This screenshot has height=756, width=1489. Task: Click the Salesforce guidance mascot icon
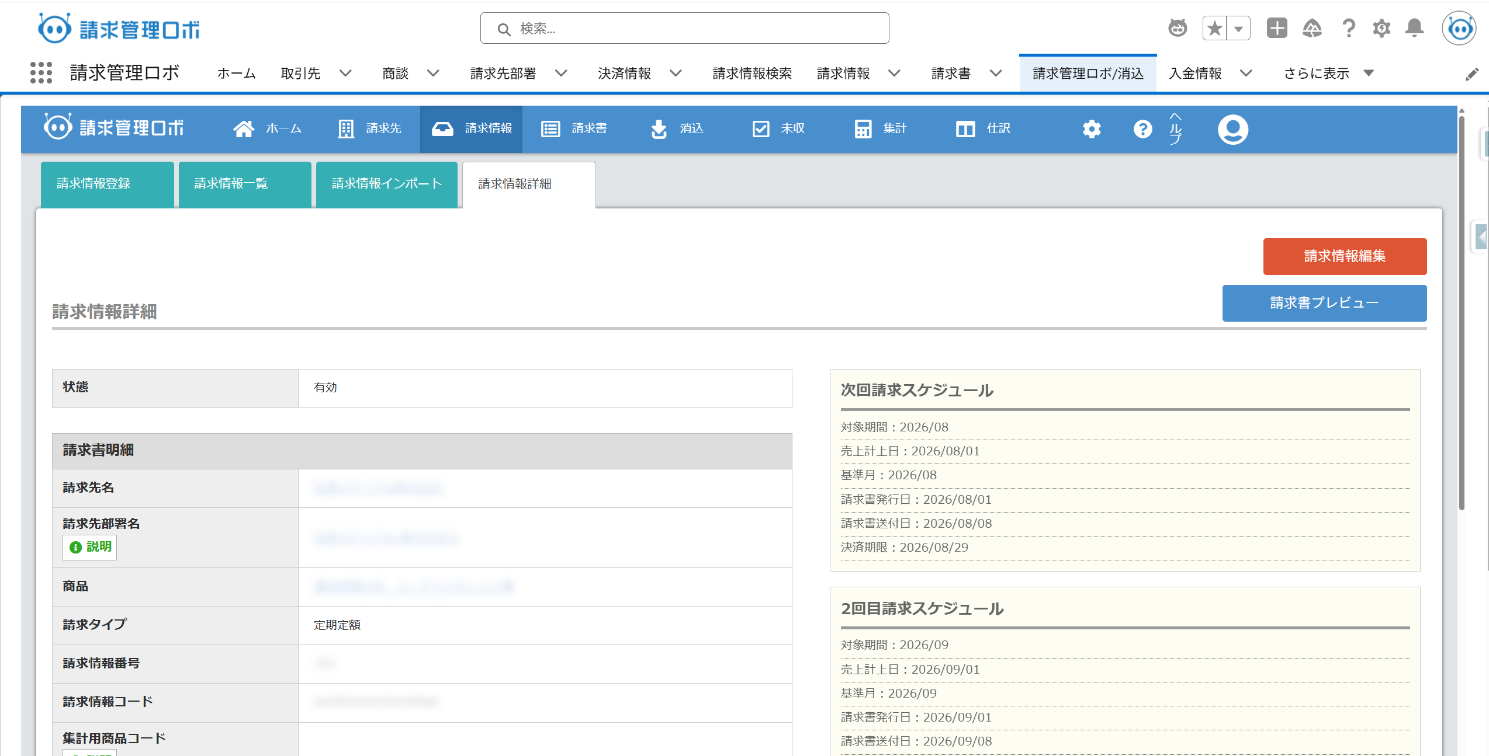1178,28
